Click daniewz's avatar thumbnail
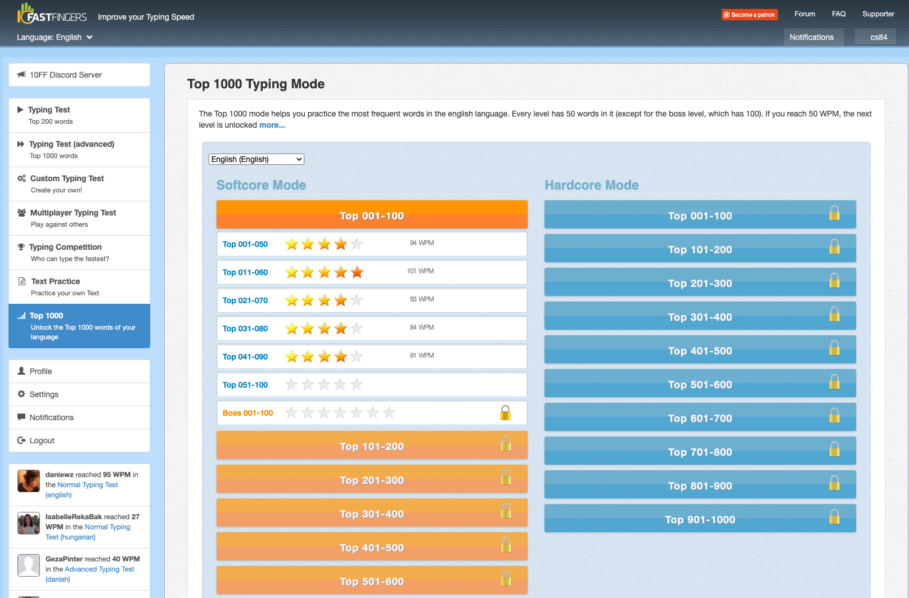Viewport: 909px width, 598px height. coord(29,481)
